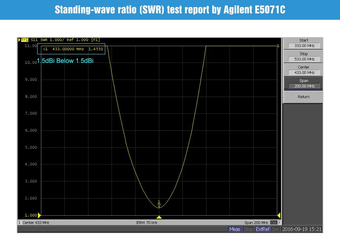Screen dimensions: 340x251
Task: Click the 2016-09-19 15:21 timestamp field
Action: 303,229
